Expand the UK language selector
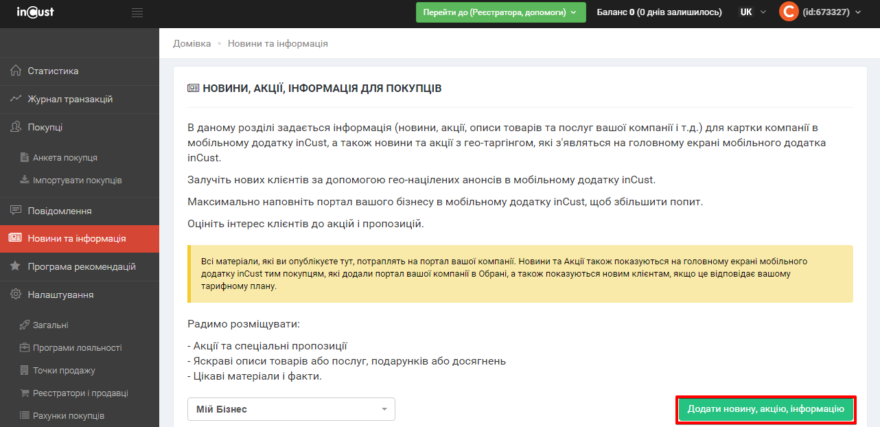The image size is (880, 427). (x=752, y=12)
